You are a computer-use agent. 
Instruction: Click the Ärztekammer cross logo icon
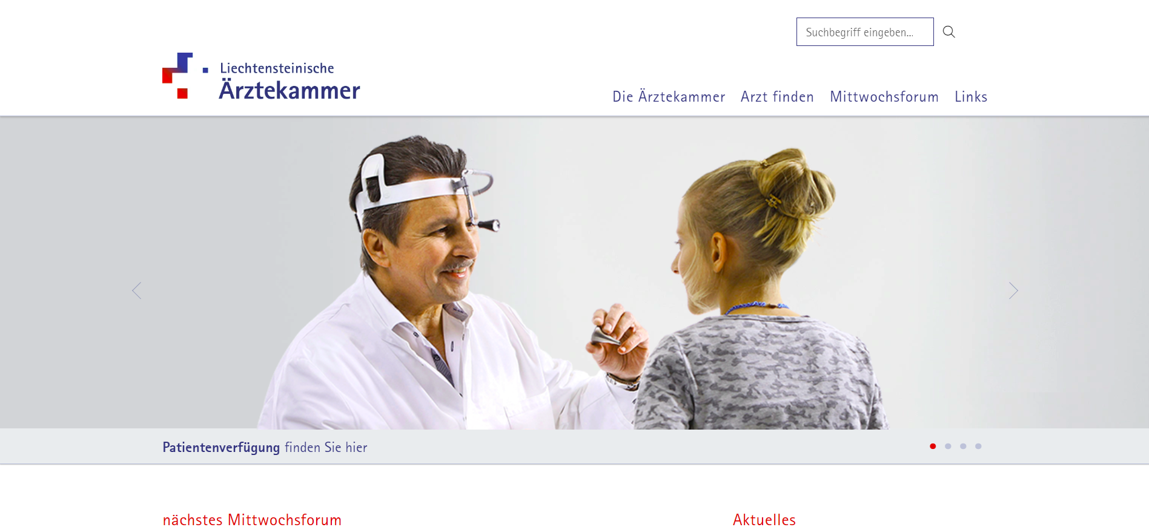click(x=185, y=76)
